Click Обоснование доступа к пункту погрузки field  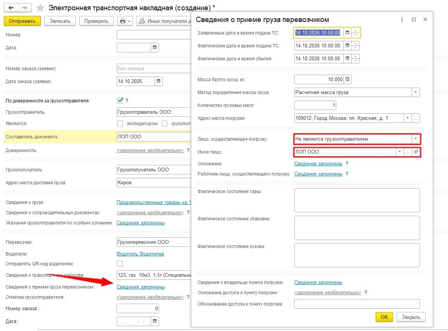click(357, 304)
